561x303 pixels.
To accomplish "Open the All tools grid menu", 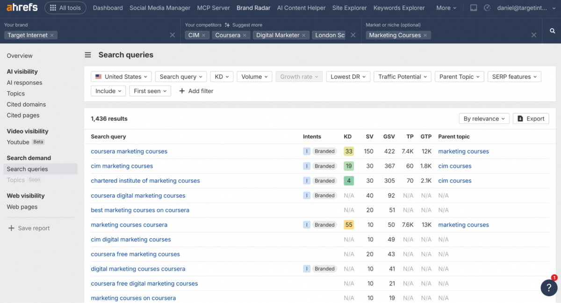I will [x=65, y=8].
